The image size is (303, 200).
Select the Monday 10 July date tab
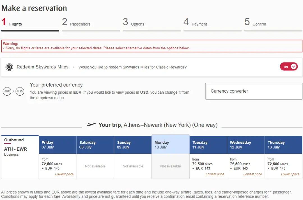point(170,144)
